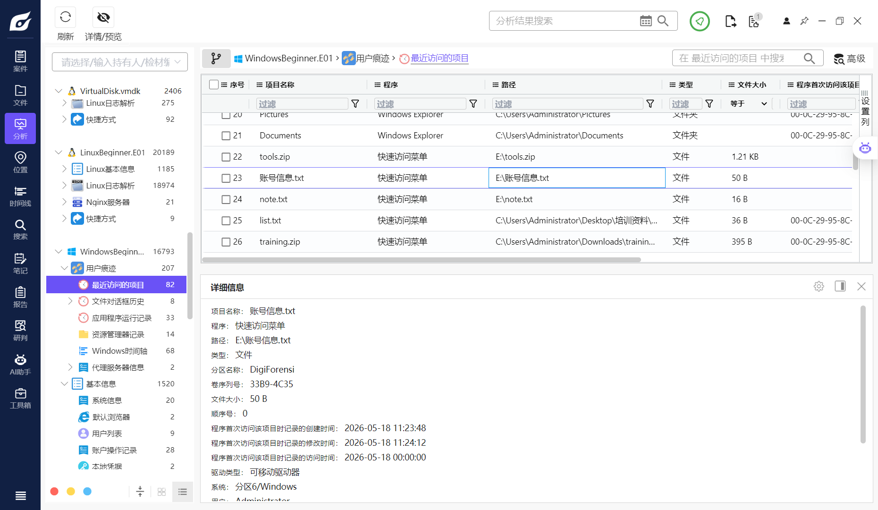This screenshot has width=878, height=510.
Task: Click the blue color tag dot
Action: pos(87,492)
